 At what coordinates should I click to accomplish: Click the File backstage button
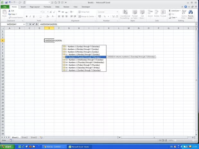coord(5,6)
